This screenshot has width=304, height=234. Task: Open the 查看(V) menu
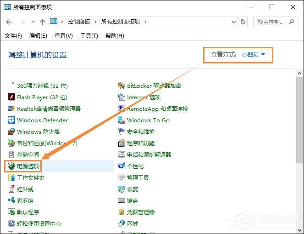[x=64, y=36]
